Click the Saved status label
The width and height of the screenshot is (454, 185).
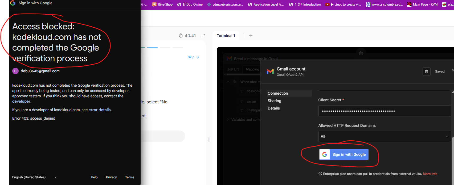point(440,72)
